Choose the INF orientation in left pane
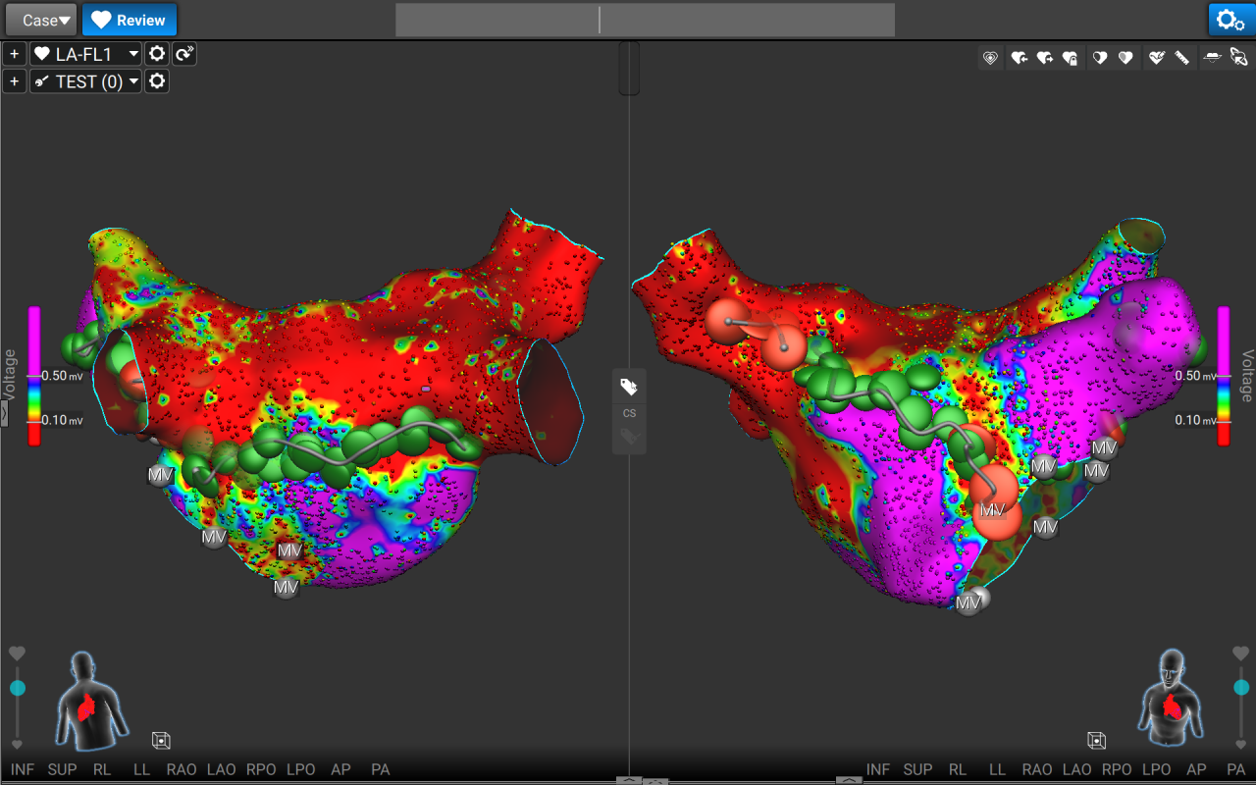Screen dimensions: 1256x785 pos(23,769)
